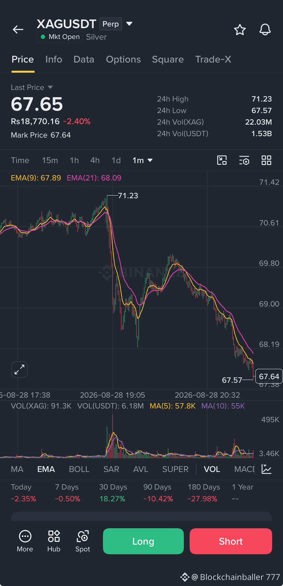This screenshot has height=586, width=283.
Task: Tap the EMA(9): 67.89 legend
Action: (x=36, y=178)
